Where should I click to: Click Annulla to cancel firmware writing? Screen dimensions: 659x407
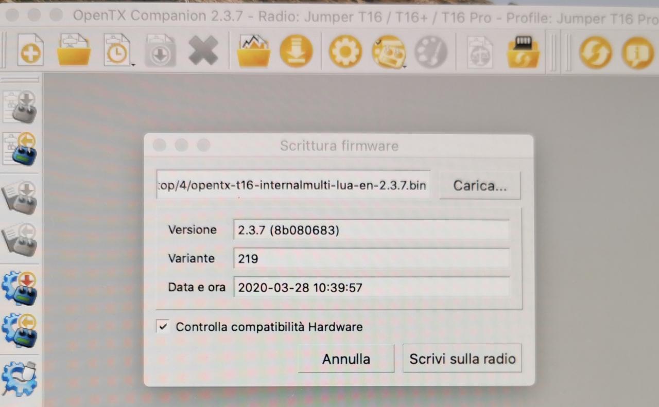click(346, 359)
